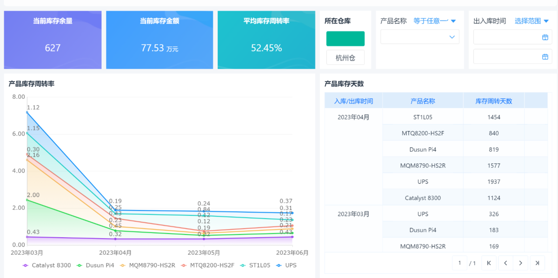The width and height of the screenshot is (558, 278).
Task: Click the value 1577 in table
Action: point(494,165)
